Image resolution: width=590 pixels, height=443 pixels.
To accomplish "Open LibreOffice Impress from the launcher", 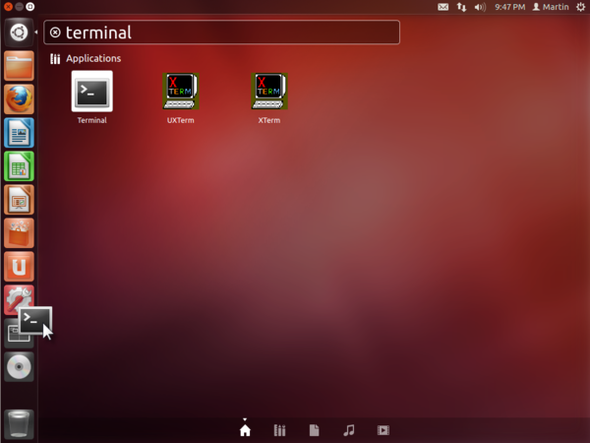I will coord(19,200).
